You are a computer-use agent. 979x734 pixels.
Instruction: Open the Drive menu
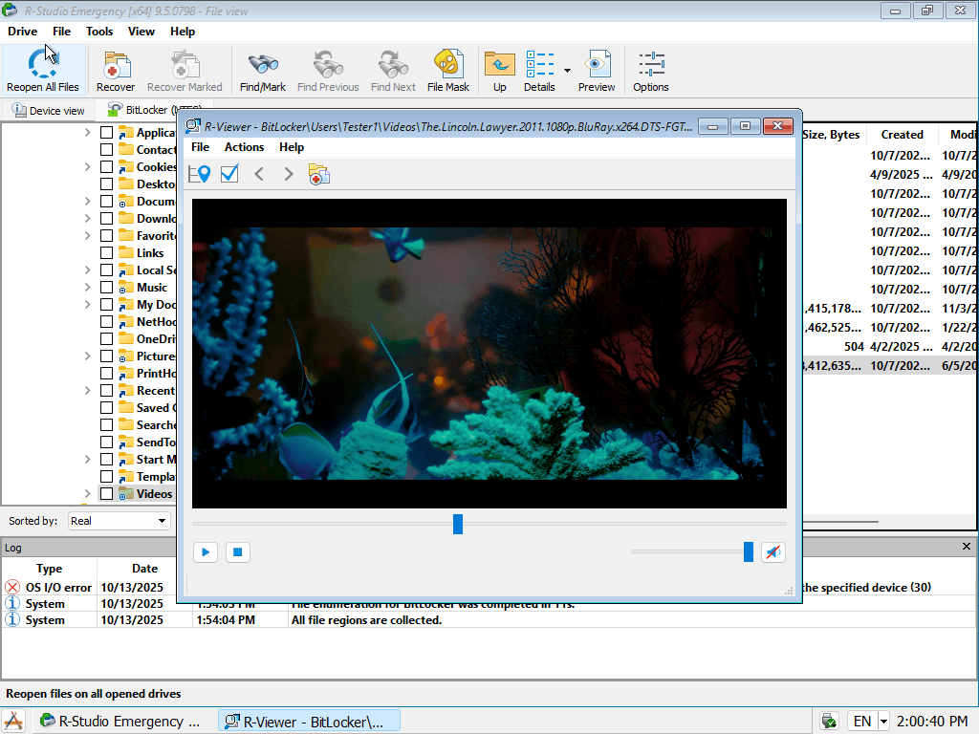coord(23,32)
